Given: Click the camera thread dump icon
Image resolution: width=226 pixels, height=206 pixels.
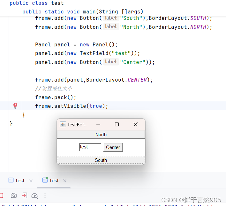Looking at the screenshot, I should point(14,195).
